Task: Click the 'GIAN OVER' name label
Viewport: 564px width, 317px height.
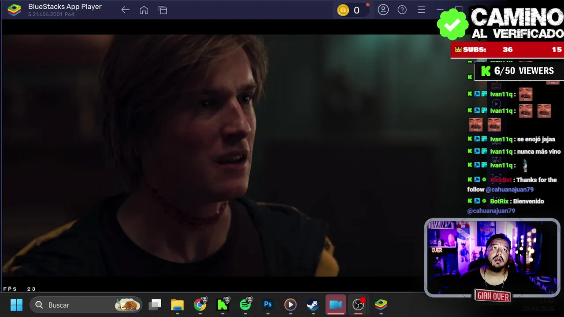Action: coord(493,296)
